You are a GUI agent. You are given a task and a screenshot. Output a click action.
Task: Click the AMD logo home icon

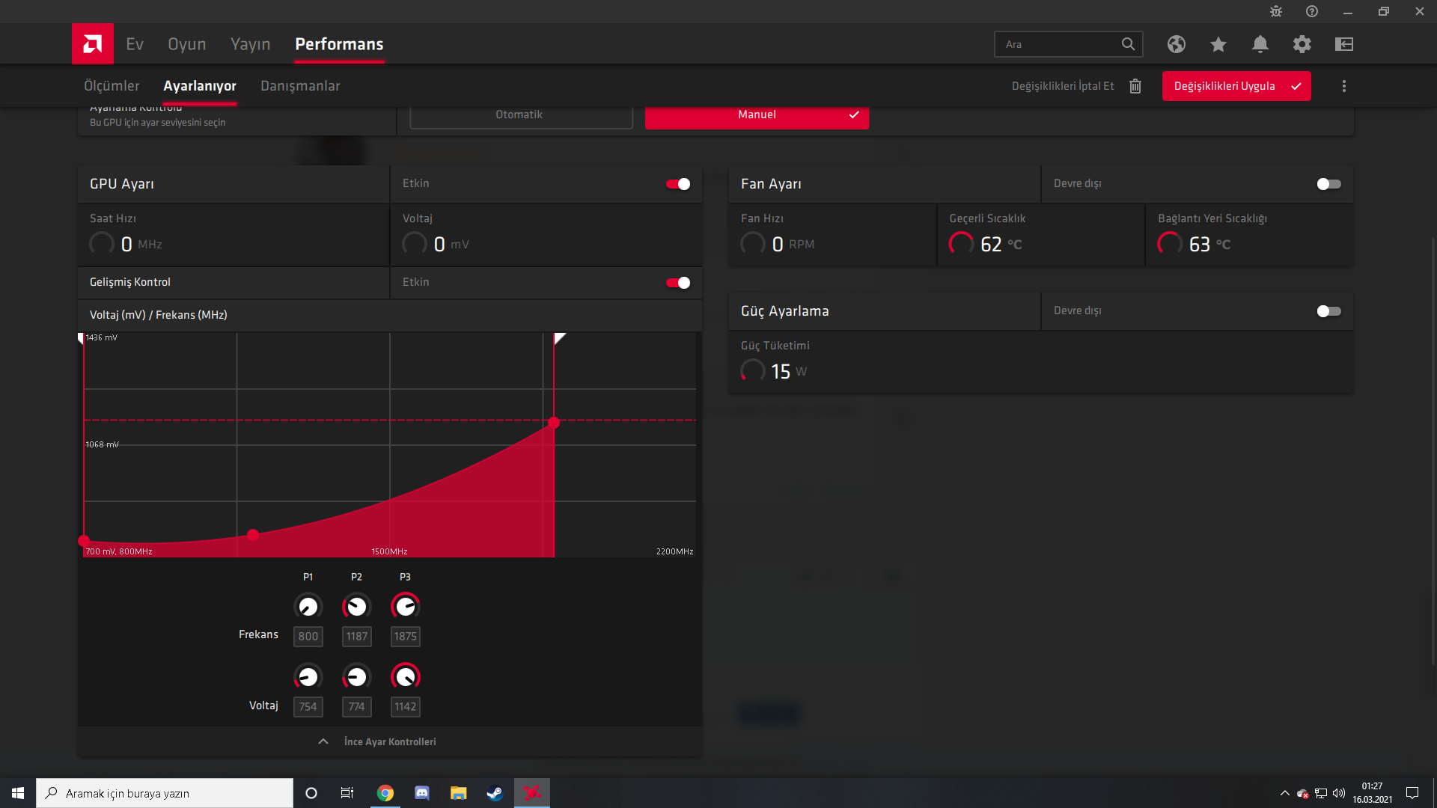[x=93, y=44]
